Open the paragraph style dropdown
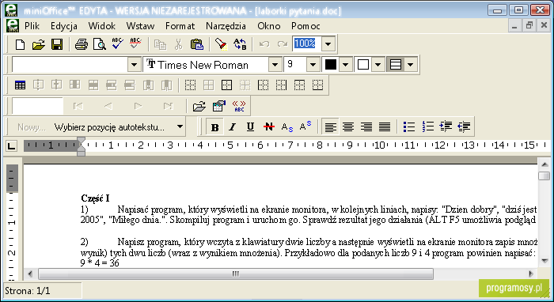This screenshot has width=554, height=302. click(x=134, y=65)
